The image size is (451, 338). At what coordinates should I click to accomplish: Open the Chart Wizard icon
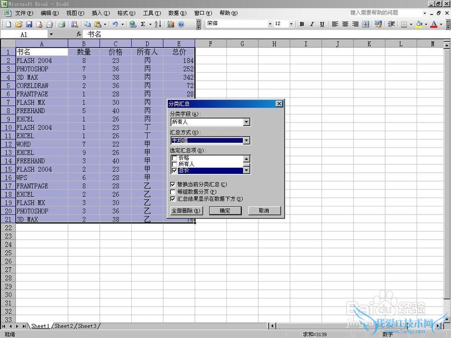pyautogui.click(x=171, y=24)
